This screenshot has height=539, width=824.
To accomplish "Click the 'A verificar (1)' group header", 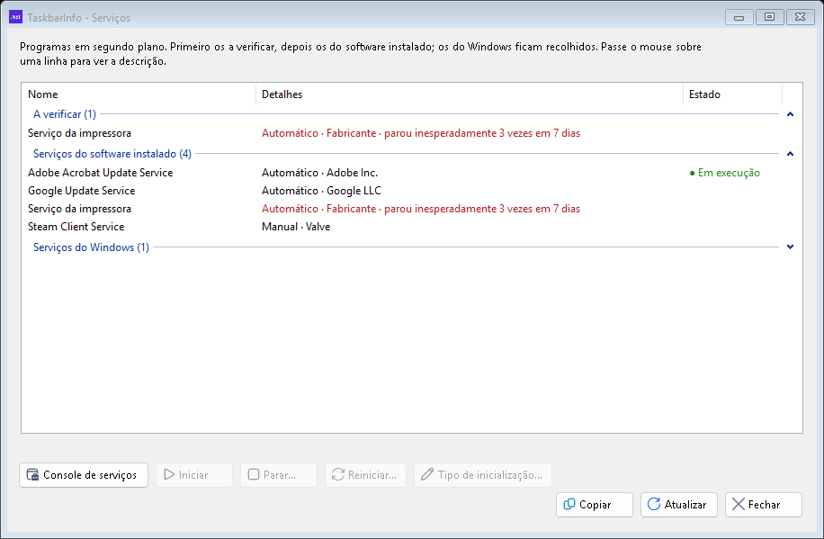I will point(65,114).
